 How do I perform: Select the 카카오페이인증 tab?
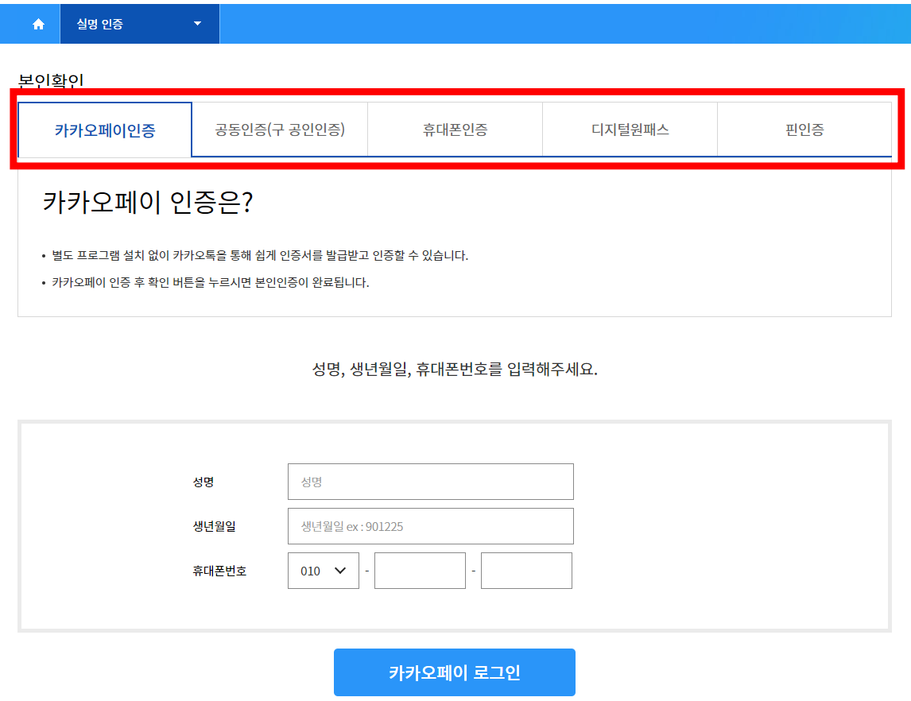[x=105, y=130]
